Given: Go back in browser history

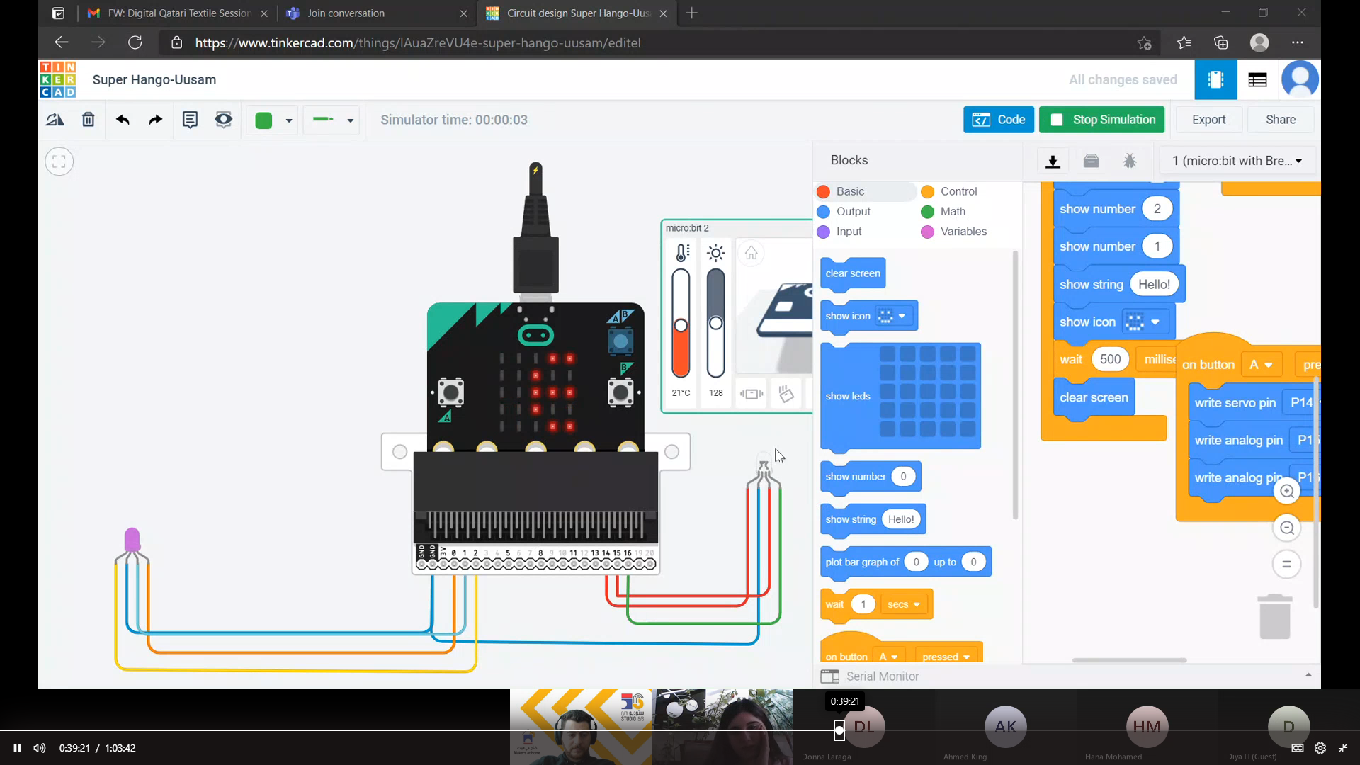Looking at the screenshot, I should (62, 42).
